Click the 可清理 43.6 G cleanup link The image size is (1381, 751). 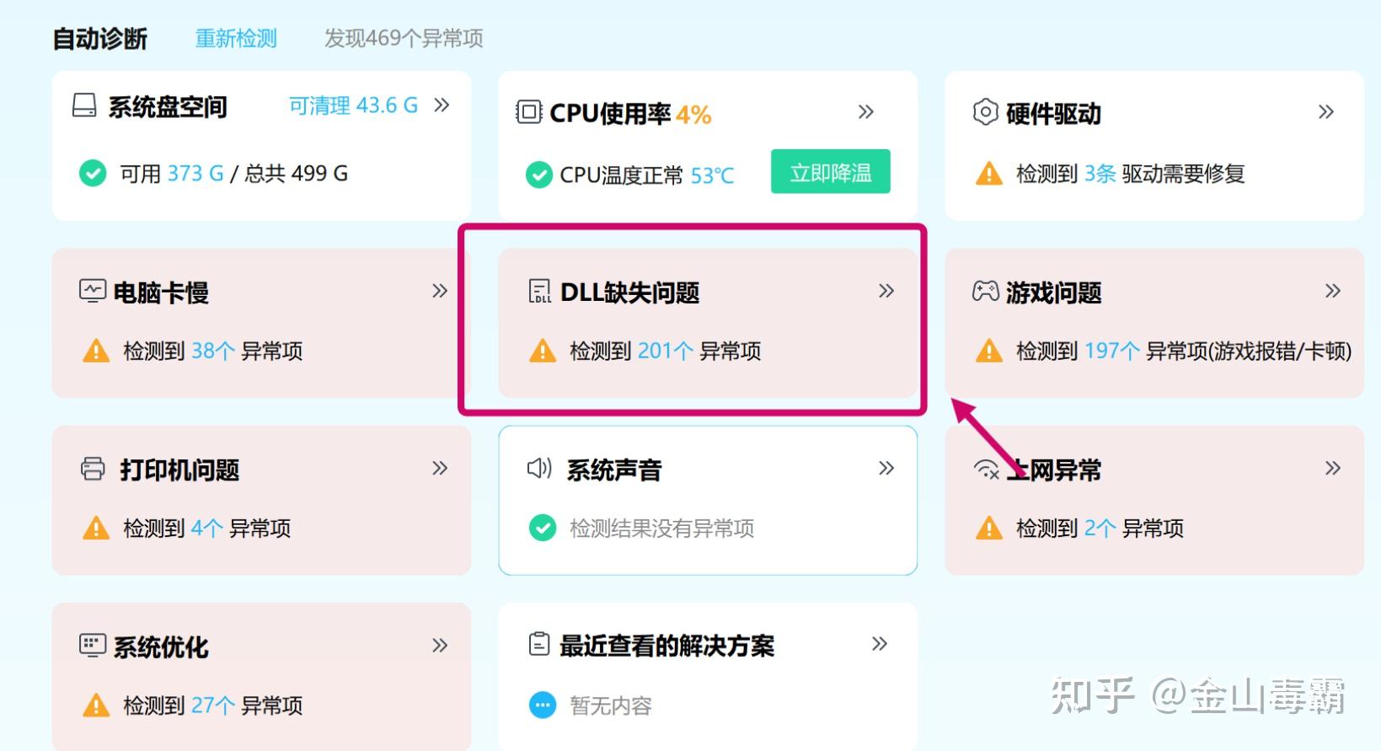(353, 105)
